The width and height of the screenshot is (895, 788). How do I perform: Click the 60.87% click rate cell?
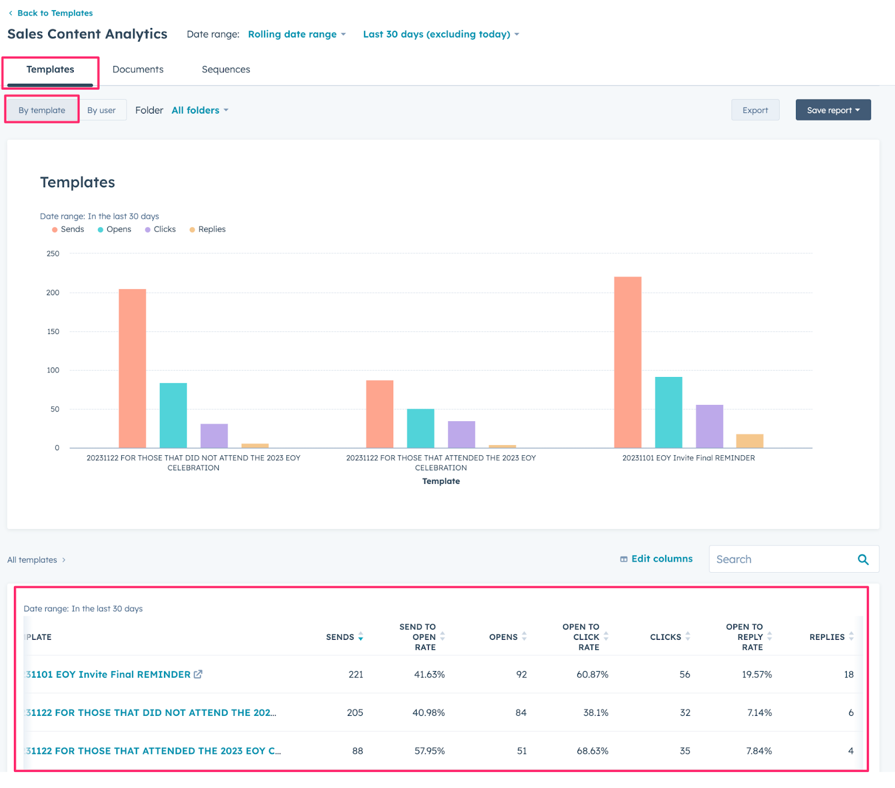(x=592, y=674)
